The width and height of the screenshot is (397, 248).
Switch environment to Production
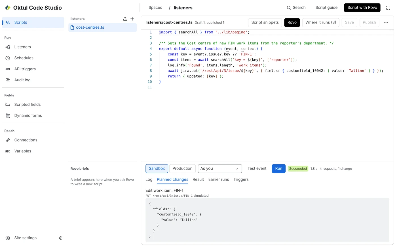(x=182, y=169)
